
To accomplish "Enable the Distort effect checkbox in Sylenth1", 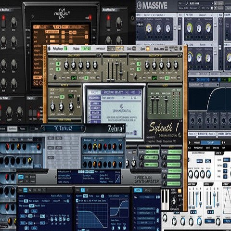I will point(89,108).
